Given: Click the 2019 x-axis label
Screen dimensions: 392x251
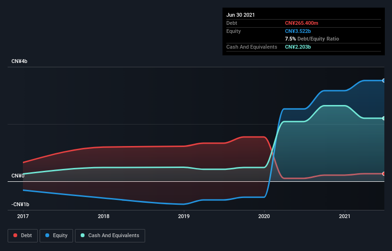Looking at the screenshot, I should [x=184, y=216].
